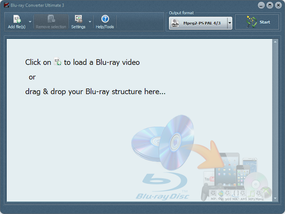
Task: Click the scrollbar down arrow in file list
Action: coord(275,198)
